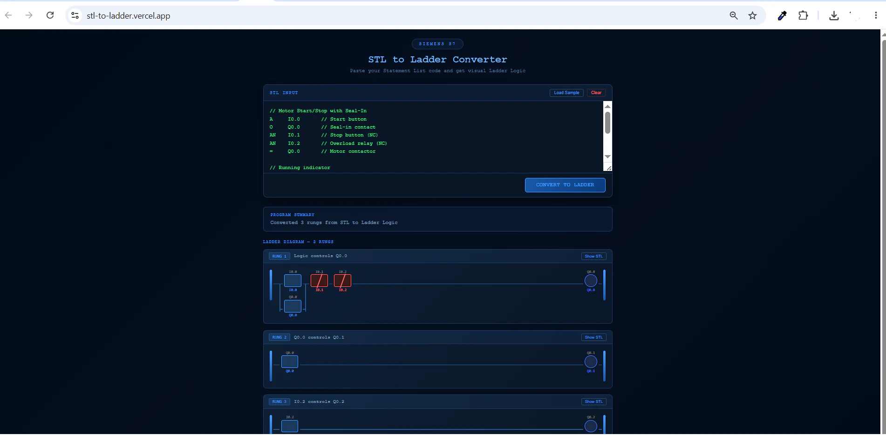Click the 'STL to Ladder Converter' heading

click(x=437, y=60)
